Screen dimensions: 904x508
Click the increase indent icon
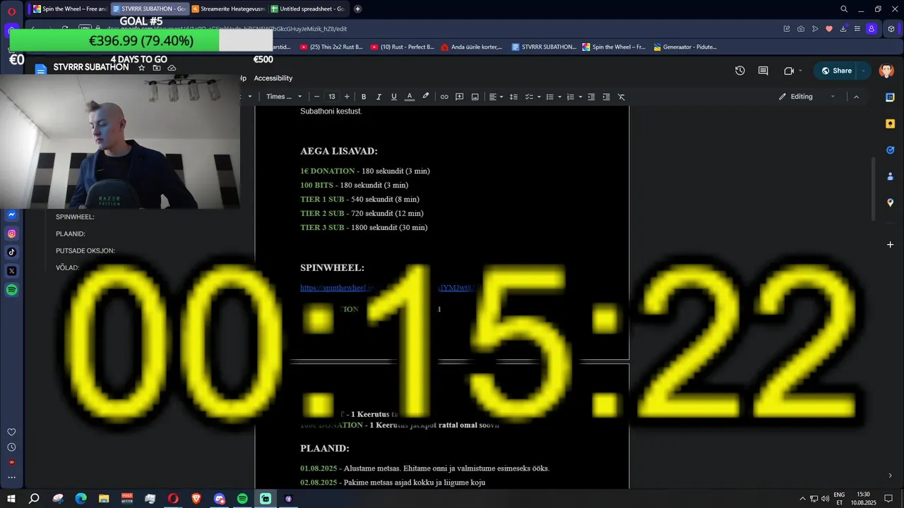coord(606,97)
